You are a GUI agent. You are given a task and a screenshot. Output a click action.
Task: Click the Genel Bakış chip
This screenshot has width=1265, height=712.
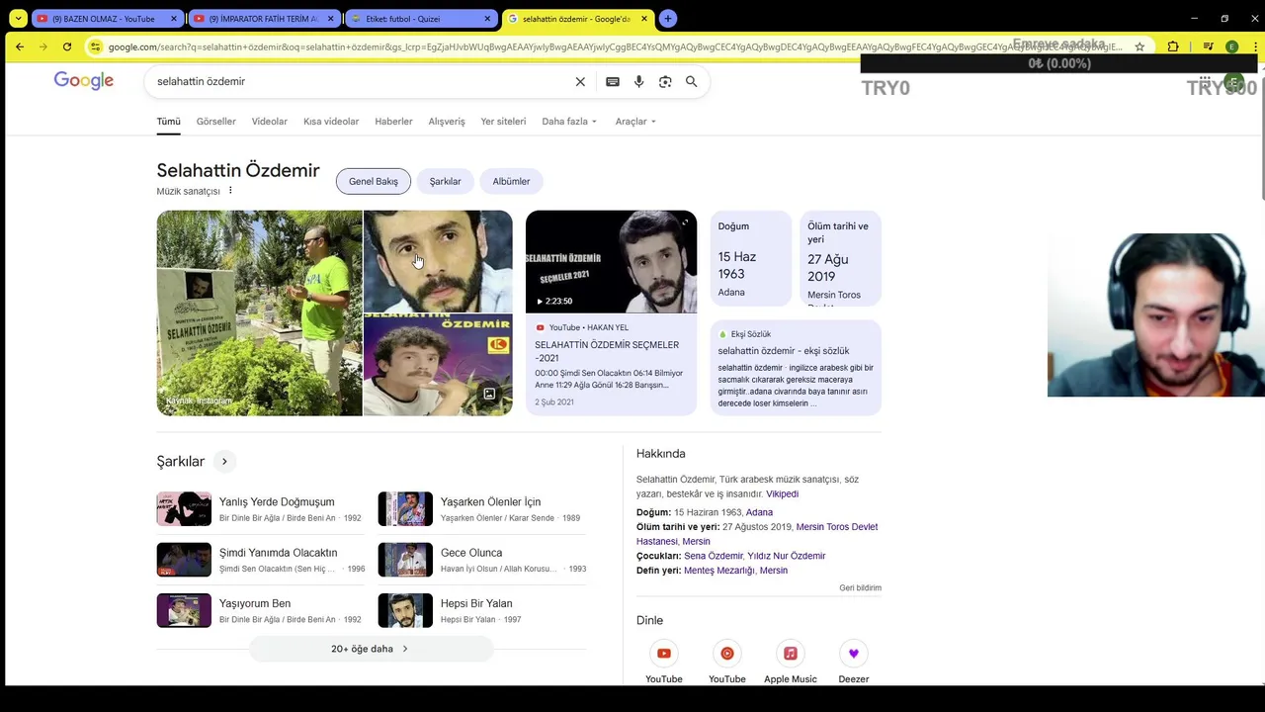[374, 181]
